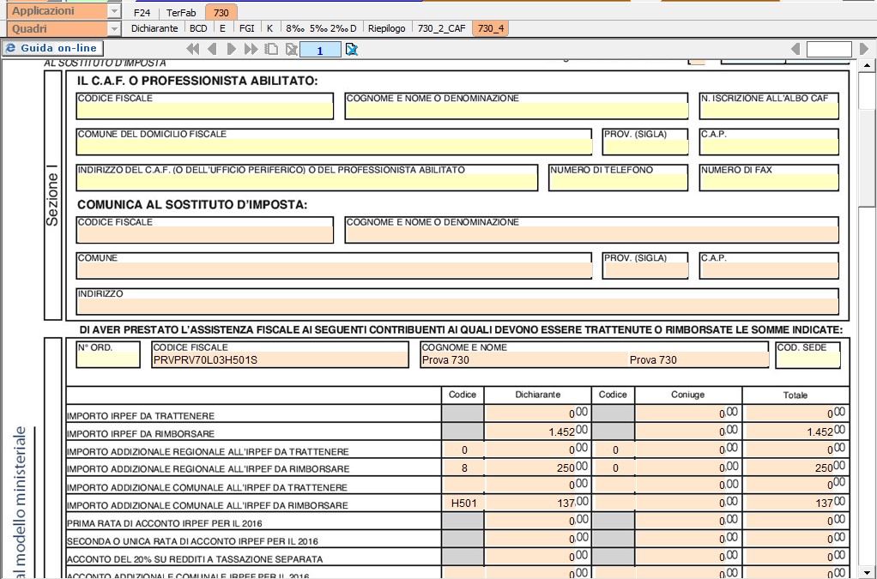Open the 730_2_CAF tab
The height and width of the screenshot is (579, 877).
[441, 28]
